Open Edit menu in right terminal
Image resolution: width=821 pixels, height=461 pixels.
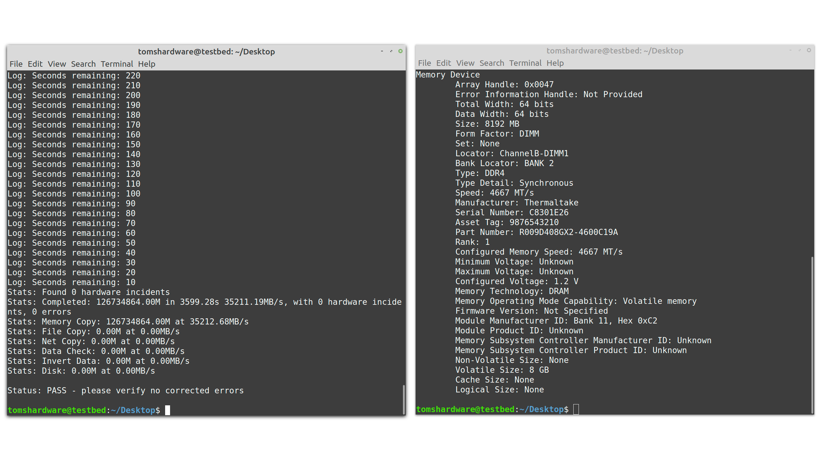tap(443, 63)
